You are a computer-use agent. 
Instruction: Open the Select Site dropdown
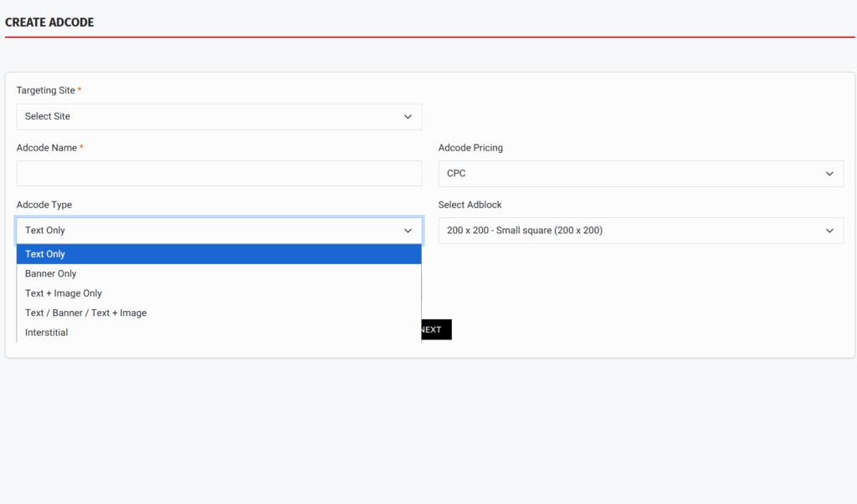(x=218, y=117)
